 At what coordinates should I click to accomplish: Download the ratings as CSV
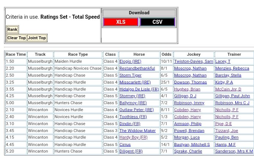(x=157, y=22)
